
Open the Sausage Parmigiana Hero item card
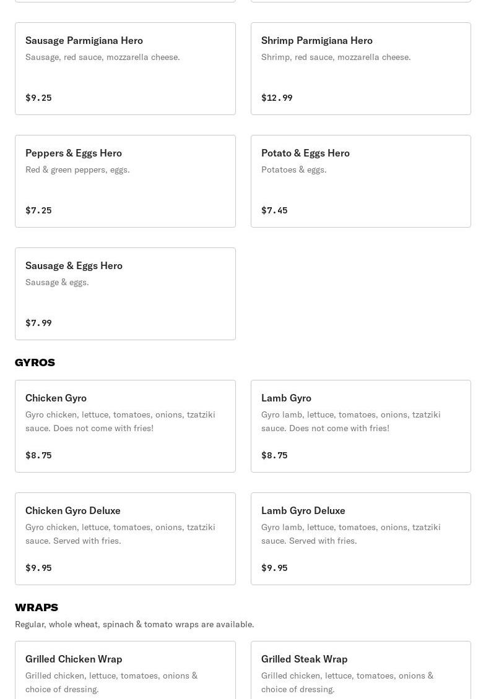click(x=125, y=69)
